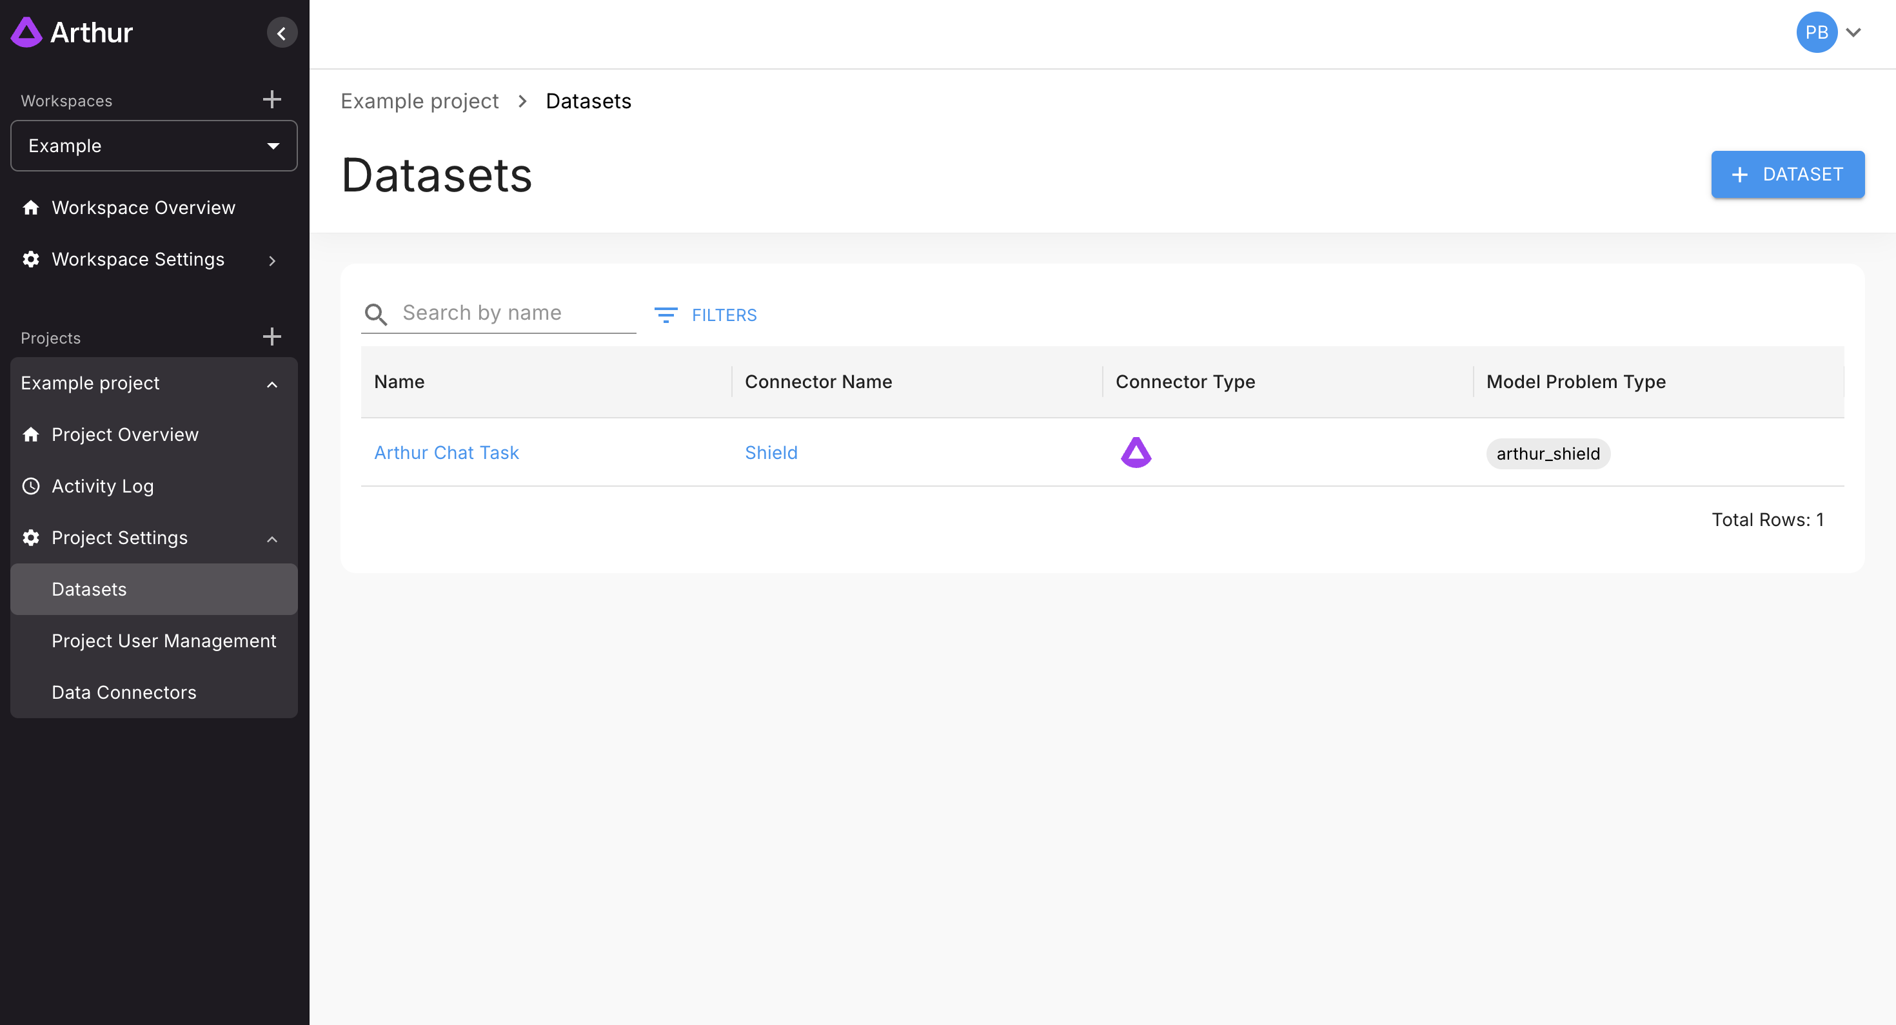1896x1025 pixels.
Task: Open the Activity Log page
Action: tap(103, 486)
